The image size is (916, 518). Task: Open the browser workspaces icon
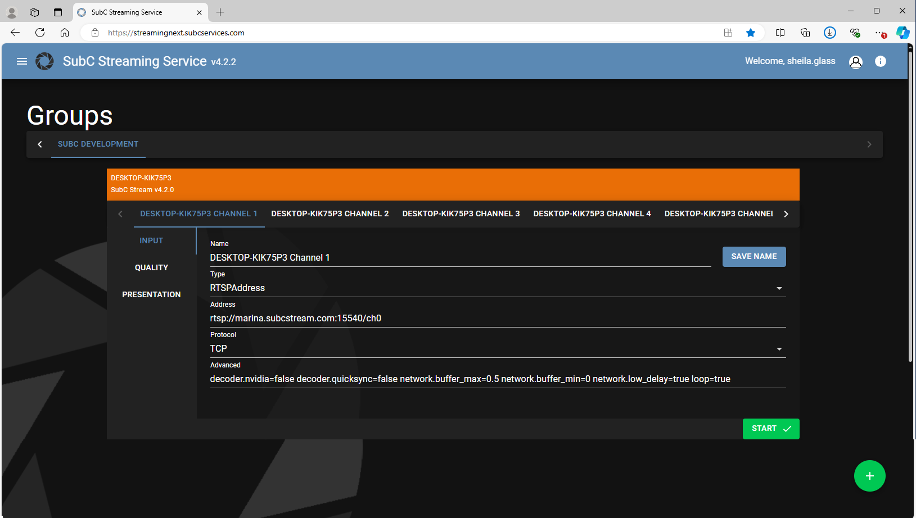point(34,12)
